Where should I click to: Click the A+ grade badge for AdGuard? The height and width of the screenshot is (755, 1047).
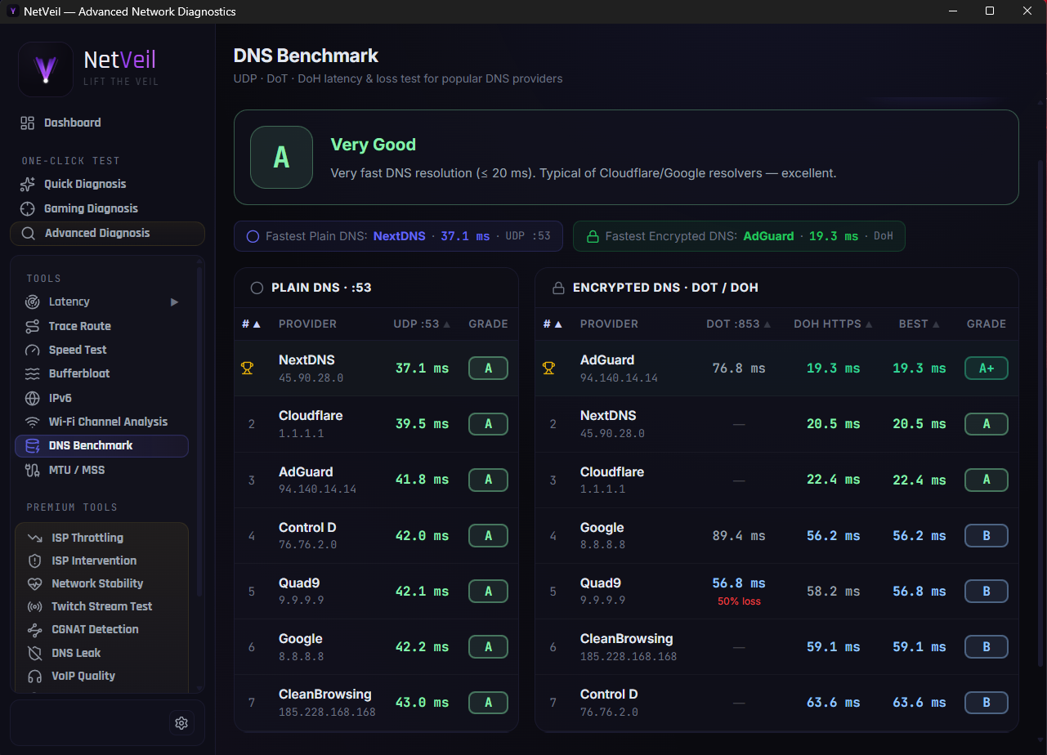click(987, 369)
